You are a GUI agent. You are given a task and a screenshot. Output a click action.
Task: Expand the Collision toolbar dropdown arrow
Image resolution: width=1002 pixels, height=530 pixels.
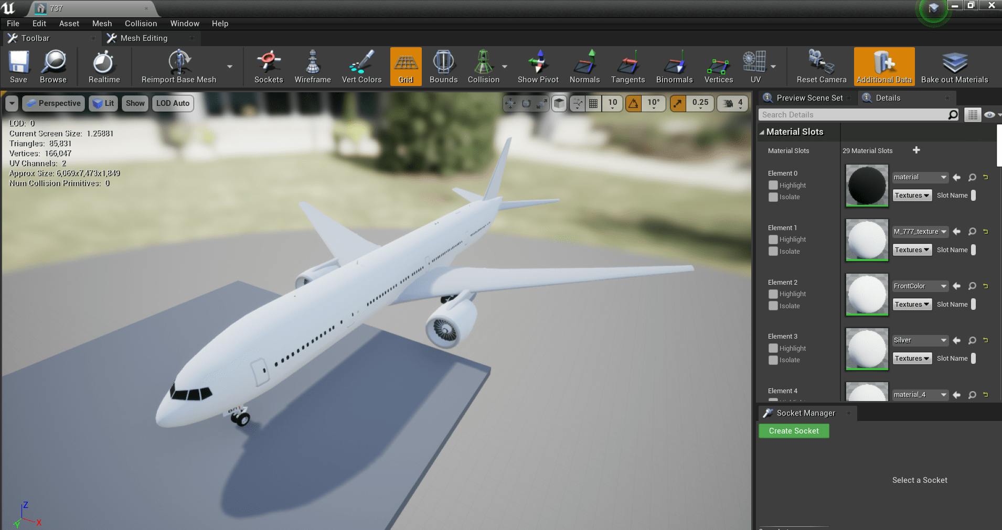pyautogui.click(x=503, y=67)
